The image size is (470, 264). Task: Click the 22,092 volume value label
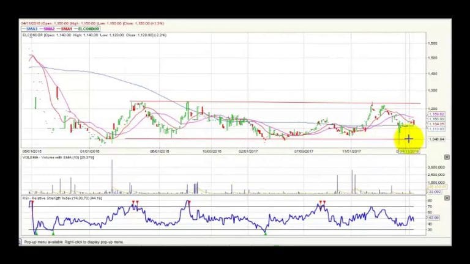435,192
